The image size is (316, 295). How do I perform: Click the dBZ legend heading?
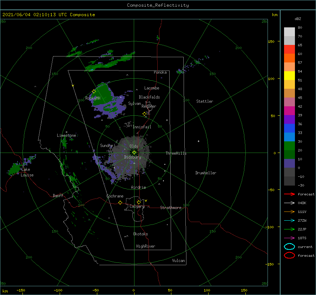click(x=298, y=19)
